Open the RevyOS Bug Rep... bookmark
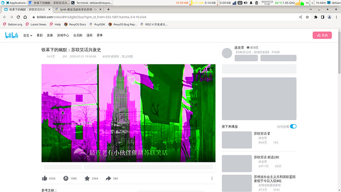 coord(123,24)
